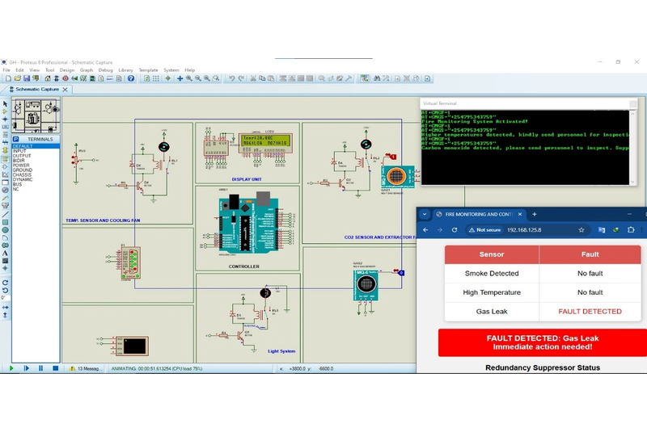Image resolution: width=647 pixels, height=432 pixels.
Task: Click the red FAULT DETECTED table cell
Action: (x=590, y=312)
